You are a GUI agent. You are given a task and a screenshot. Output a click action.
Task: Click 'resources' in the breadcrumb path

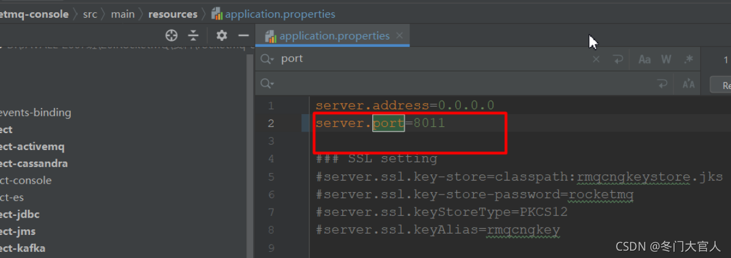point(173,14)
